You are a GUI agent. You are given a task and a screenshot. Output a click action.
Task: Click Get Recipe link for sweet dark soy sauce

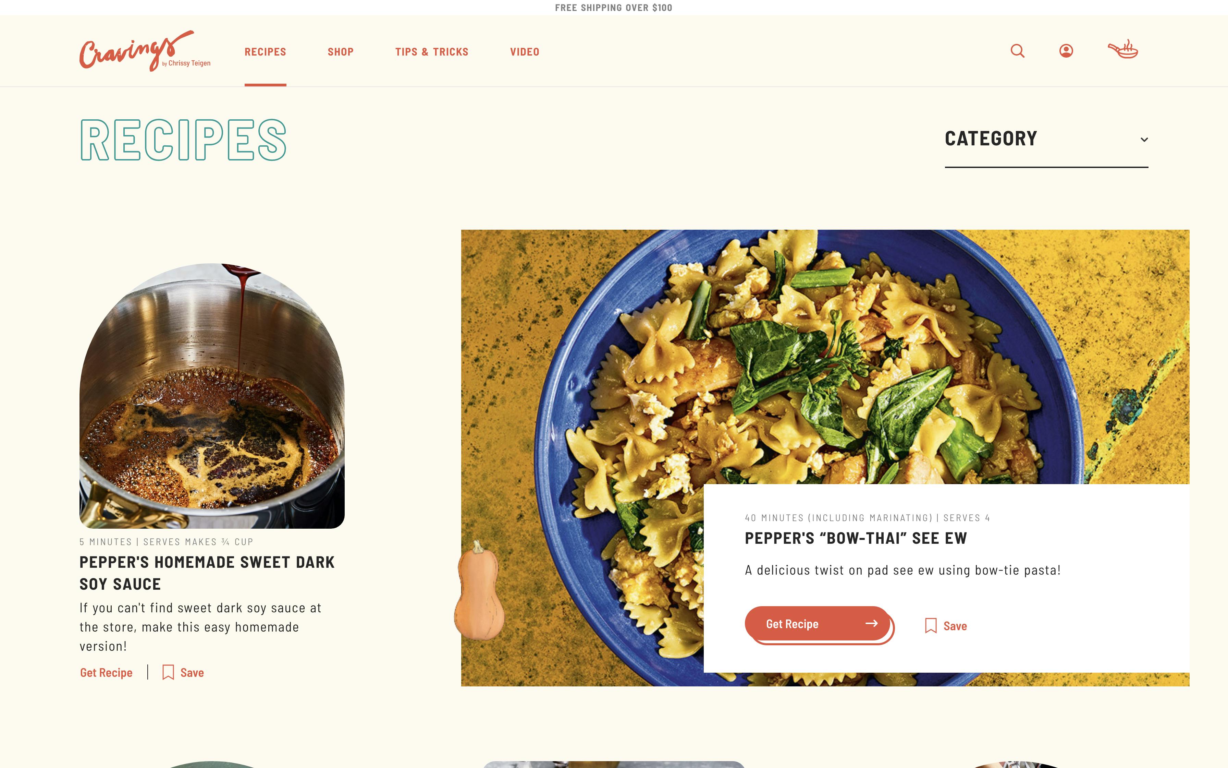[x=106, y=672]
